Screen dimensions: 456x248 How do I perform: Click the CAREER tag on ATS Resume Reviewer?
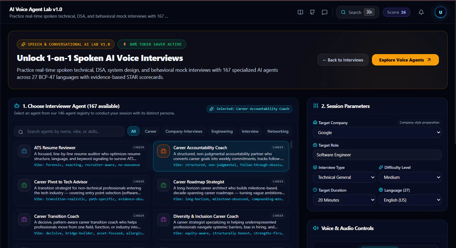[139, 147]
